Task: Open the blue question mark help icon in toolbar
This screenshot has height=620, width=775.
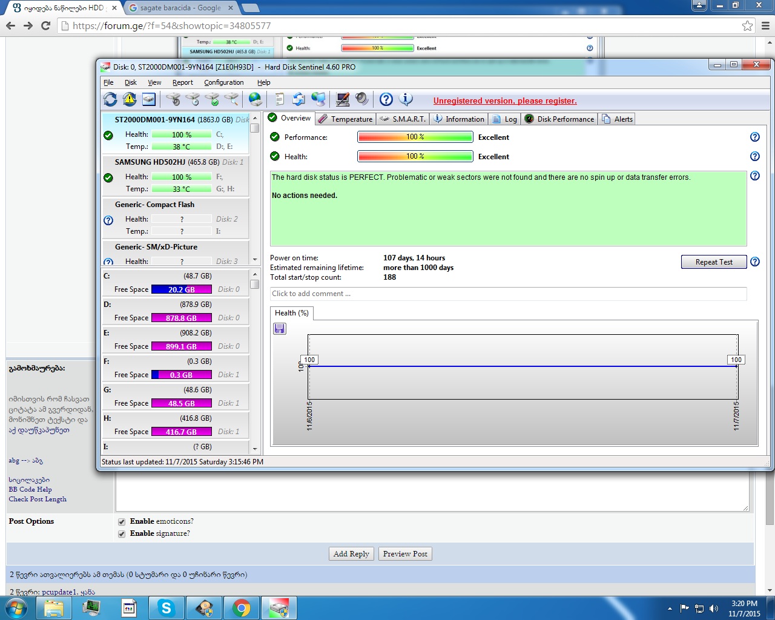Action: [386, 99]
